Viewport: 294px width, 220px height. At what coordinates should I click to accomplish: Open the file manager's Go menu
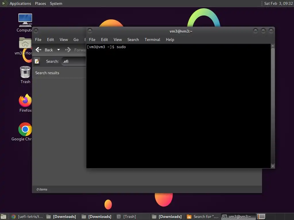(x=76, y=40)
